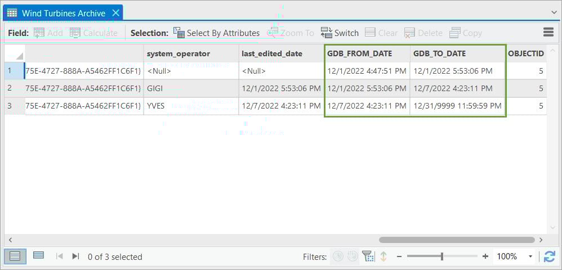This screenshot has width=562, height=270.
Task: Click the yellow up-down arrow filter icon
Action: [383, 256]
